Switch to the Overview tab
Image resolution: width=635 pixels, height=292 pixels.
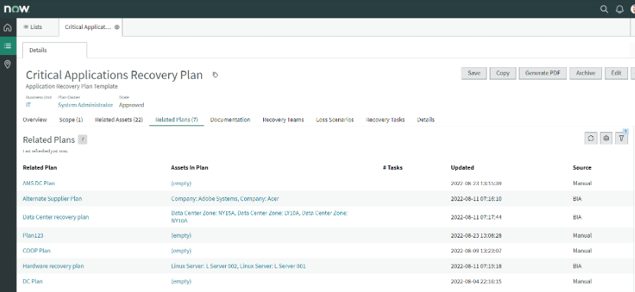click(x=35, y=120)
